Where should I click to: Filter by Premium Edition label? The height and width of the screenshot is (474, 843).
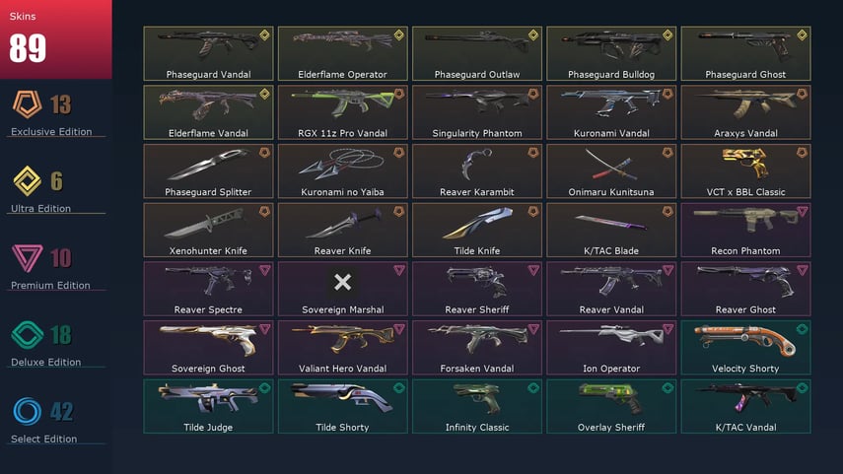(50, 286)
